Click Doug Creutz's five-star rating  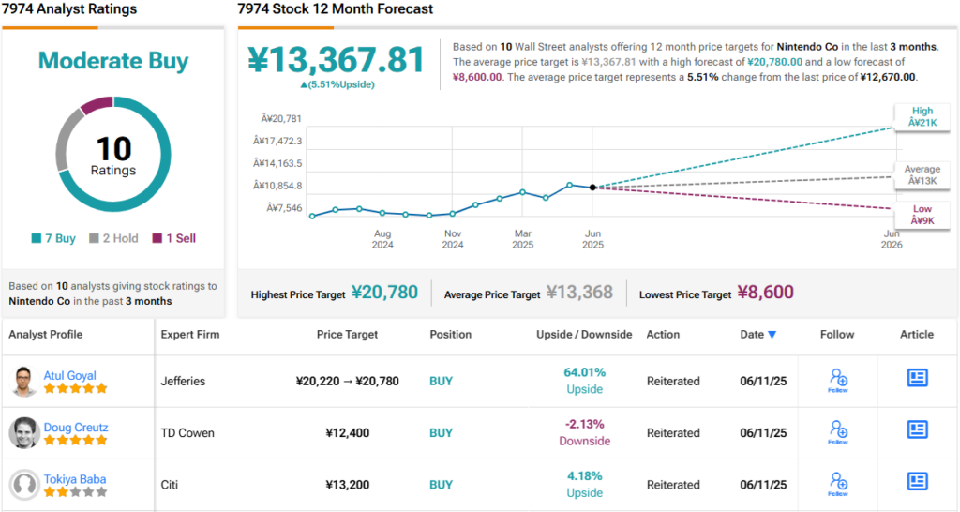75,441
